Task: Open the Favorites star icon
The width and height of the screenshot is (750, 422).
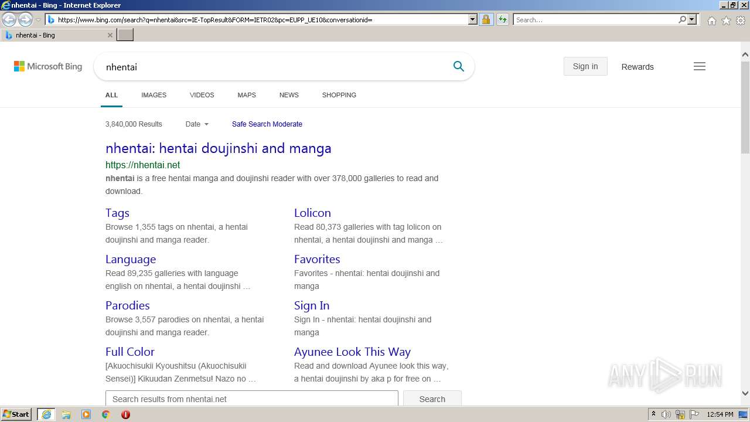Action: (x=726, y=21)
